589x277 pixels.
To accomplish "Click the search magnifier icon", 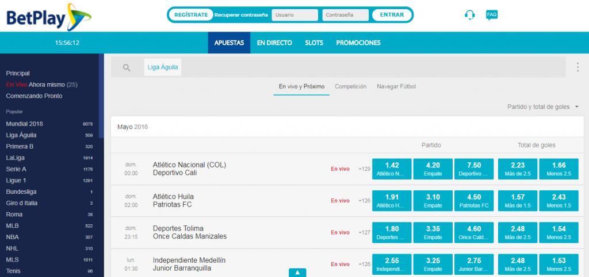I will coord(127,68).
